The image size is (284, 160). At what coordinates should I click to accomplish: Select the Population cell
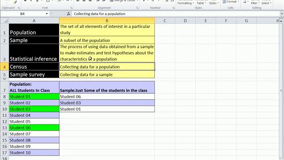pyautogui.click(x=34, y=30)
